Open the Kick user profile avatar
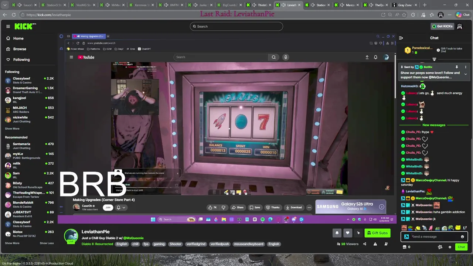This screenshot has width=473, height=266. [460, 26]
